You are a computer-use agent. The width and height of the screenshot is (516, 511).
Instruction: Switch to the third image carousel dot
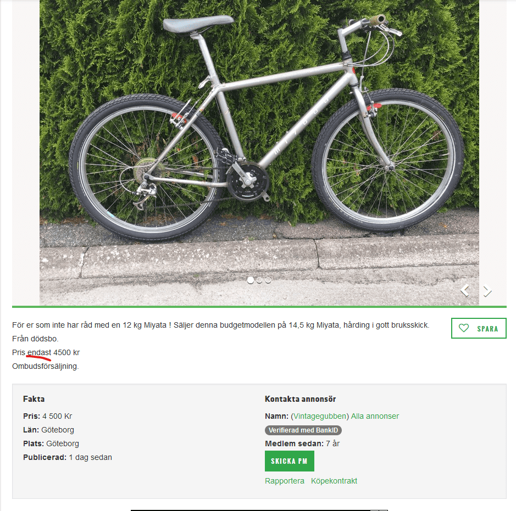click(268, 280)
